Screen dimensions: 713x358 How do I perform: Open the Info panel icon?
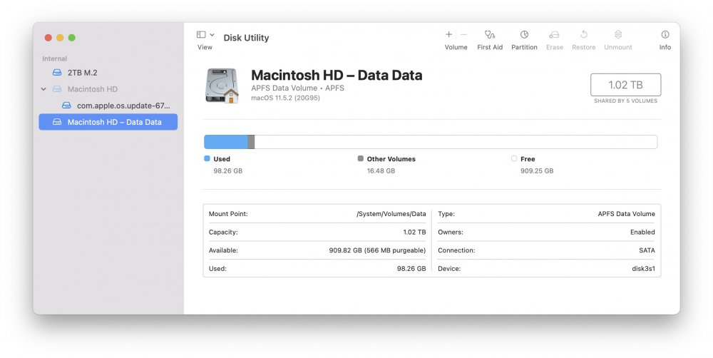click(665, 34)
